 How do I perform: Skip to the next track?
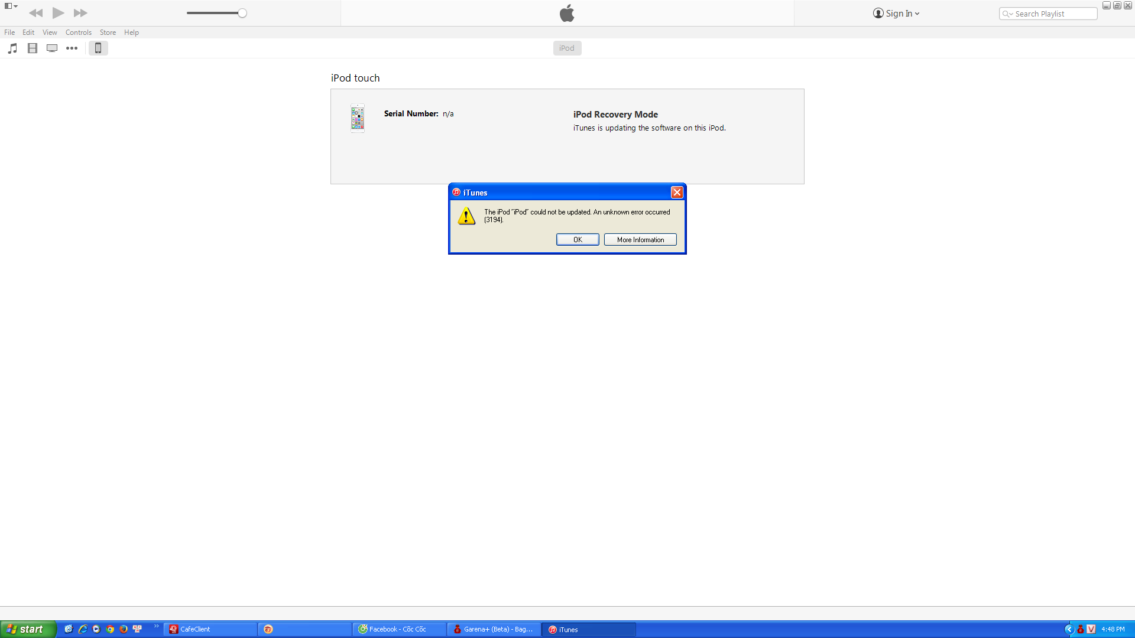80,13
